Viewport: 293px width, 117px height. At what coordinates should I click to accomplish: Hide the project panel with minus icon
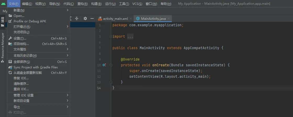(92, 18)
